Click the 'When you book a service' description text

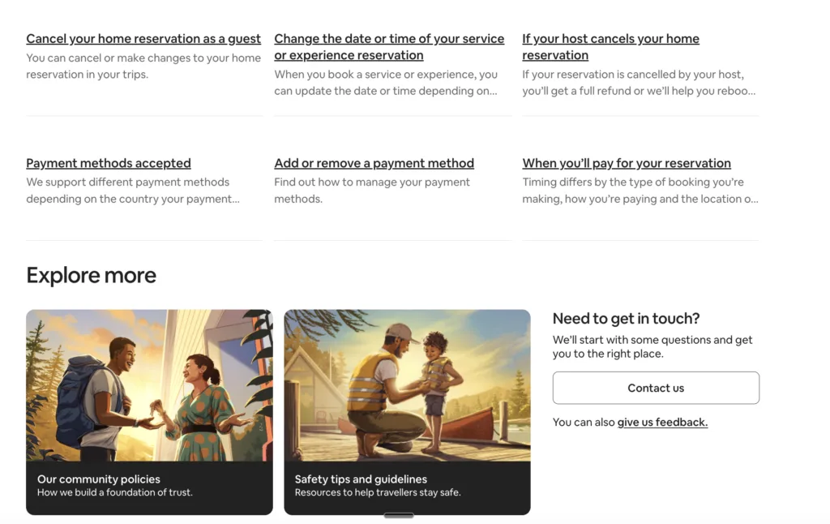[x=386, y=83]
